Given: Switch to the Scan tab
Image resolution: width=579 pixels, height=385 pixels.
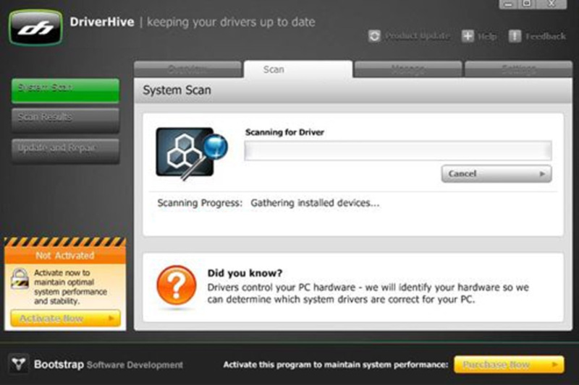Looking at the screenshot, I should click(x=298, y=69).
